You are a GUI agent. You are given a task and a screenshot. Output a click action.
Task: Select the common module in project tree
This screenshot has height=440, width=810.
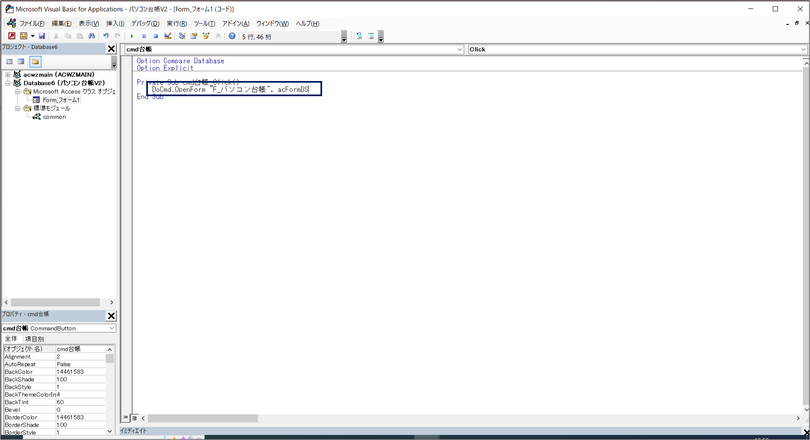click(x=55, y=117)
